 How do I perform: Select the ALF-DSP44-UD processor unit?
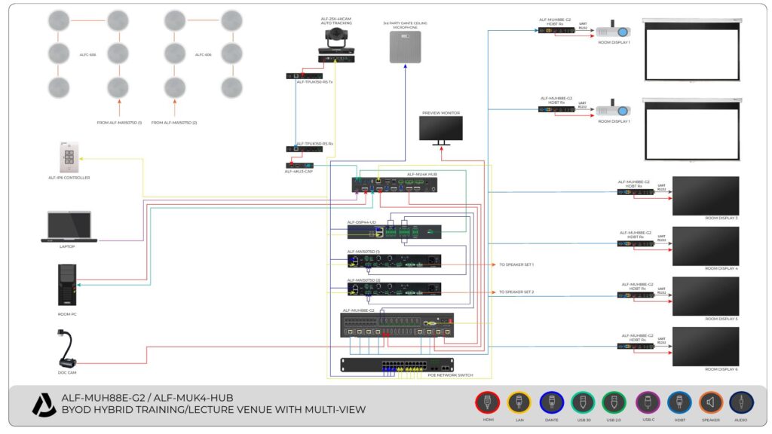(394, 232)
